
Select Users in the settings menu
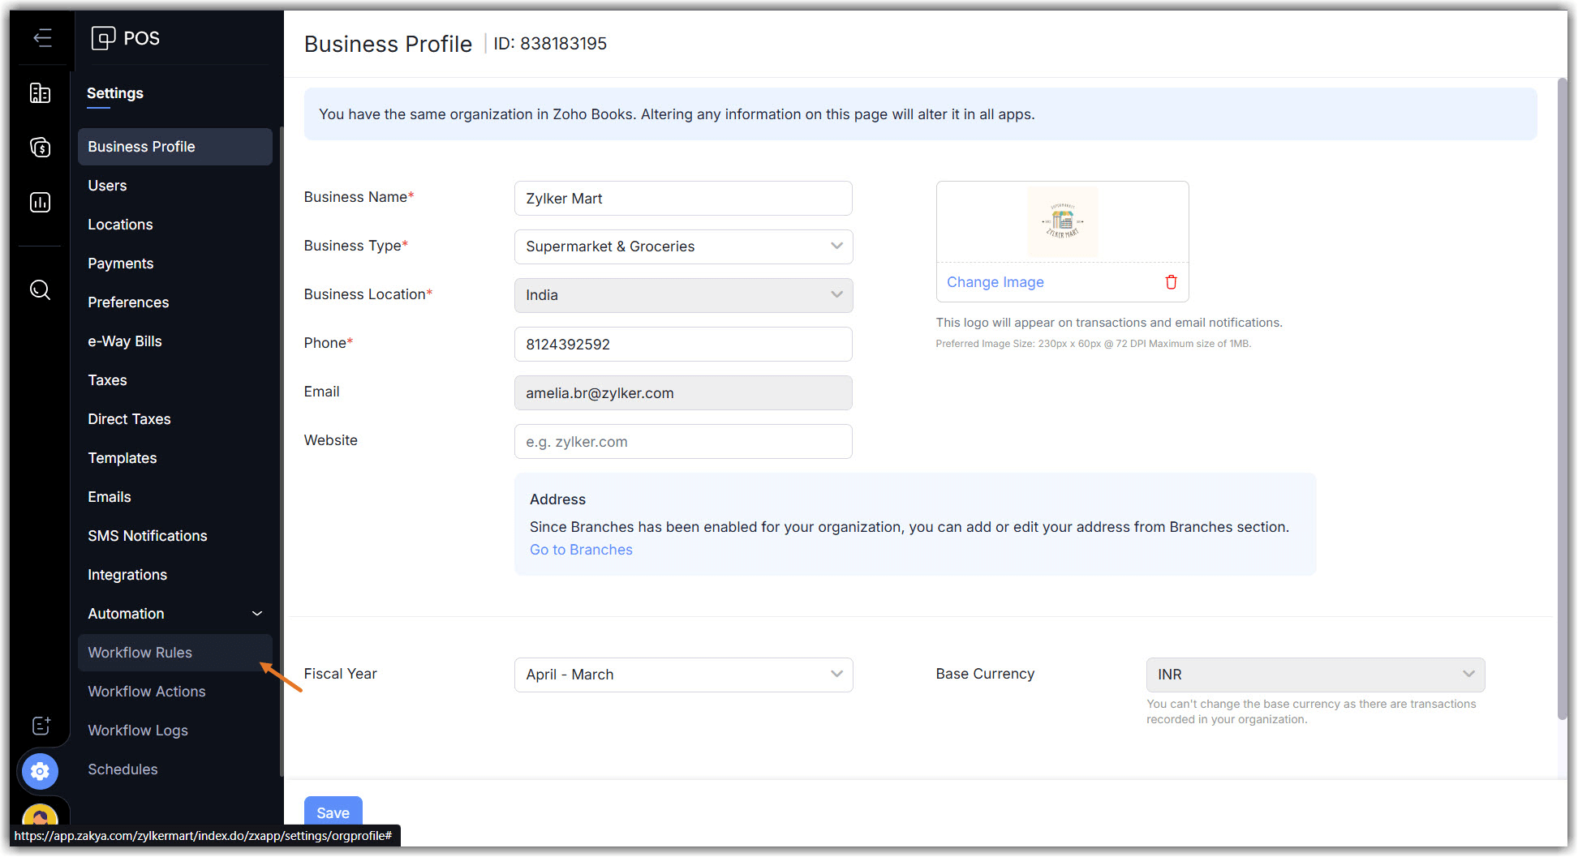tap(107, 186)
